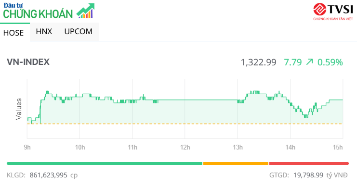Screen dimensions: 357x187
Task: Click the 12h label on time axis
Action: (185, 148)
